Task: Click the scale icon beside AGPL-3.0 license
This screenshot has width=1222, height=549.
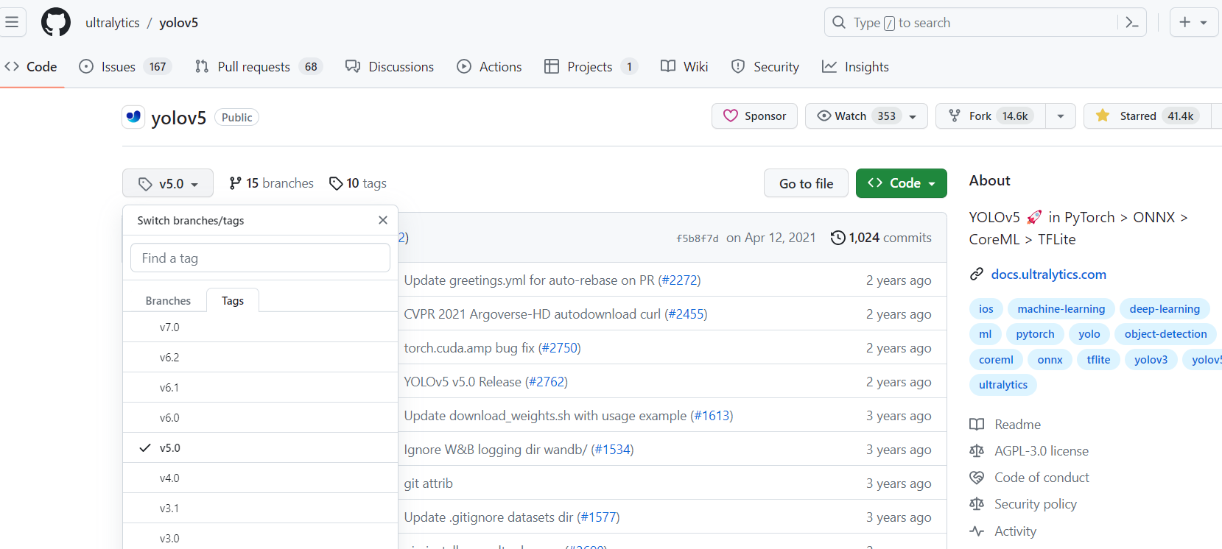Action: click(x=977, y=451)
